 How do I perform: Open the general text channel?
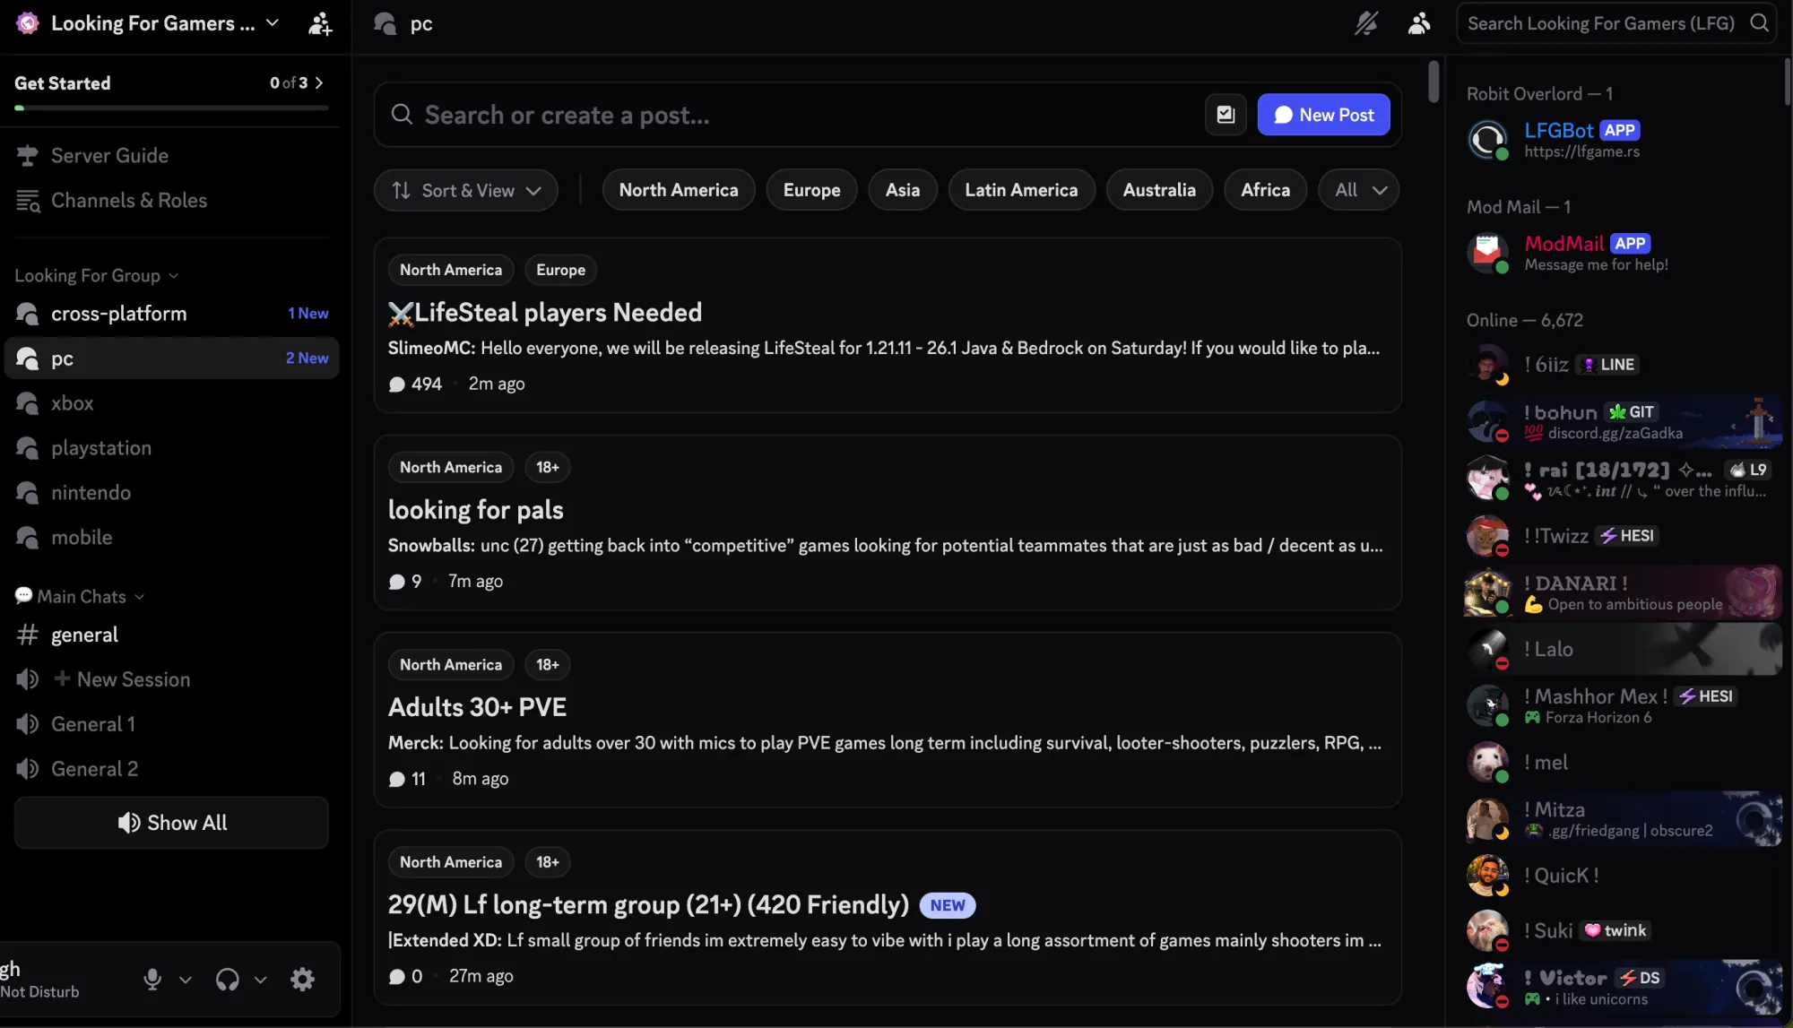171,635
